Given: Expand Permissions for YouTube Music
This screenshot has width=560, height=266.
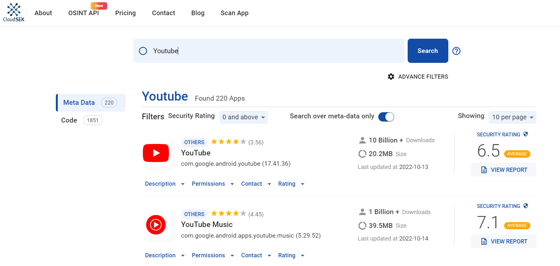Looking at the screenshot, I should point(213,255).
